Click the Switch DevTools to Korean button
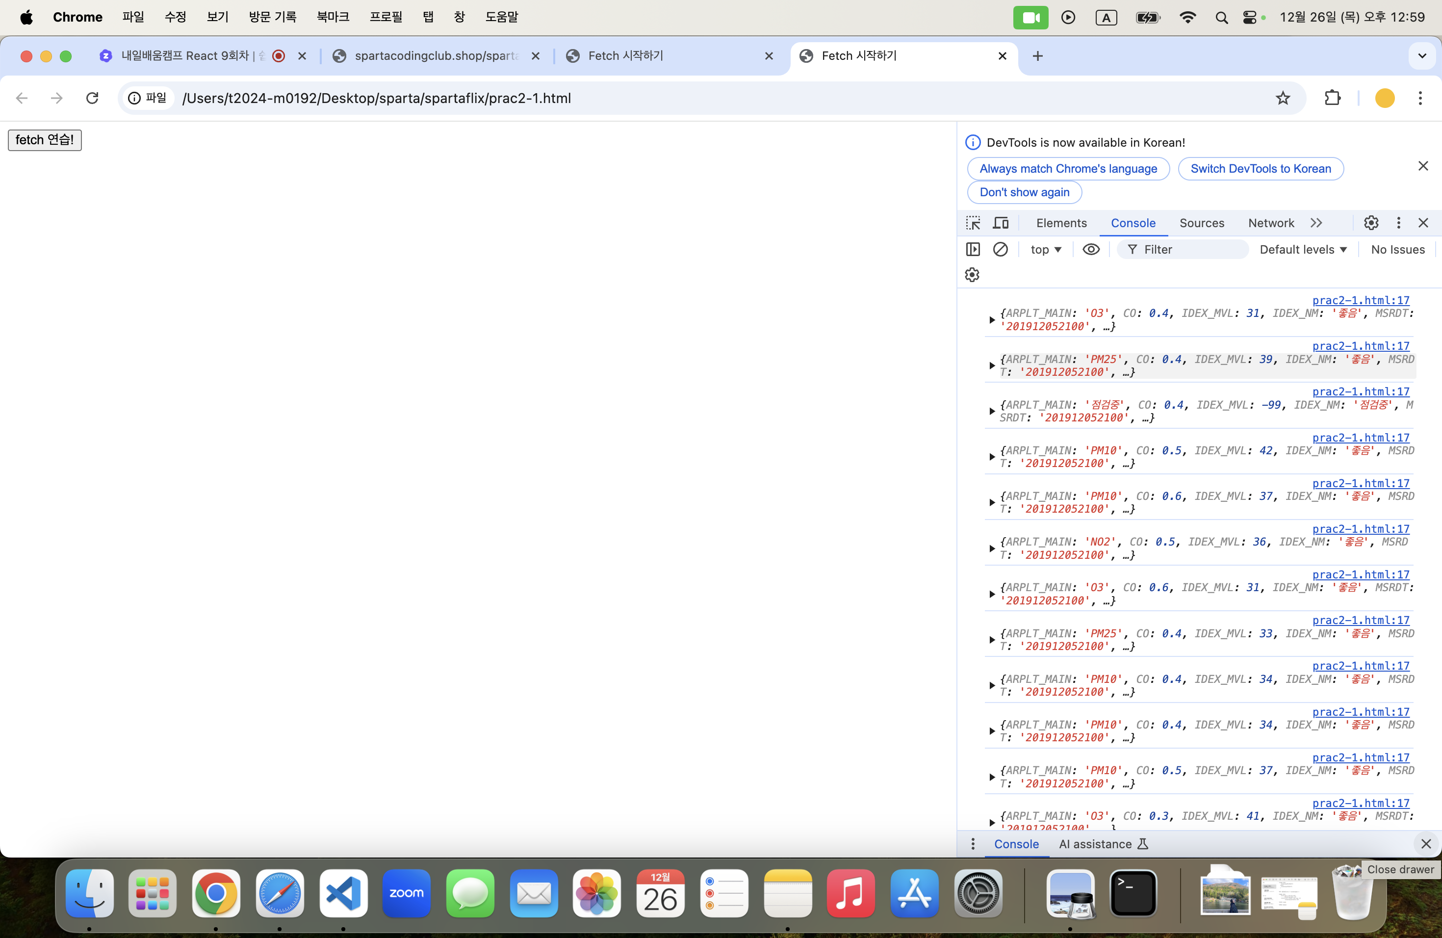This screenshot has height=938, width=1442. point(1260,169)
